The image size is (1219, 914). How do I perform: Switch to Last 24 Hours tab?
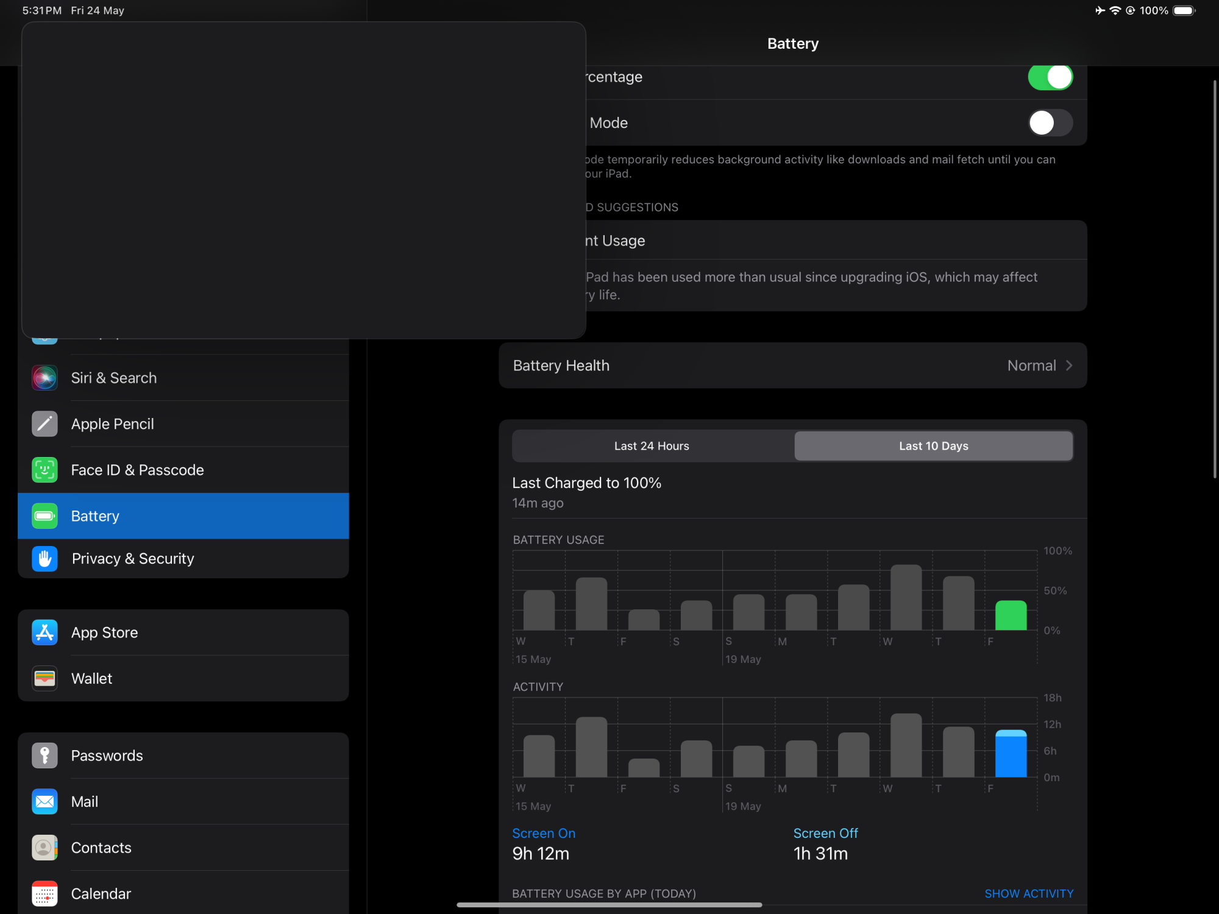[x=652, y=446]
